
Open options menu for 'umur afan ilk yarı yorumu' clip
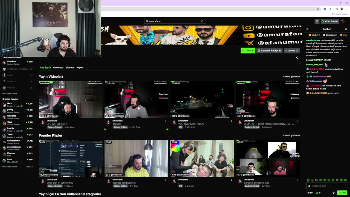coord(100,180)
